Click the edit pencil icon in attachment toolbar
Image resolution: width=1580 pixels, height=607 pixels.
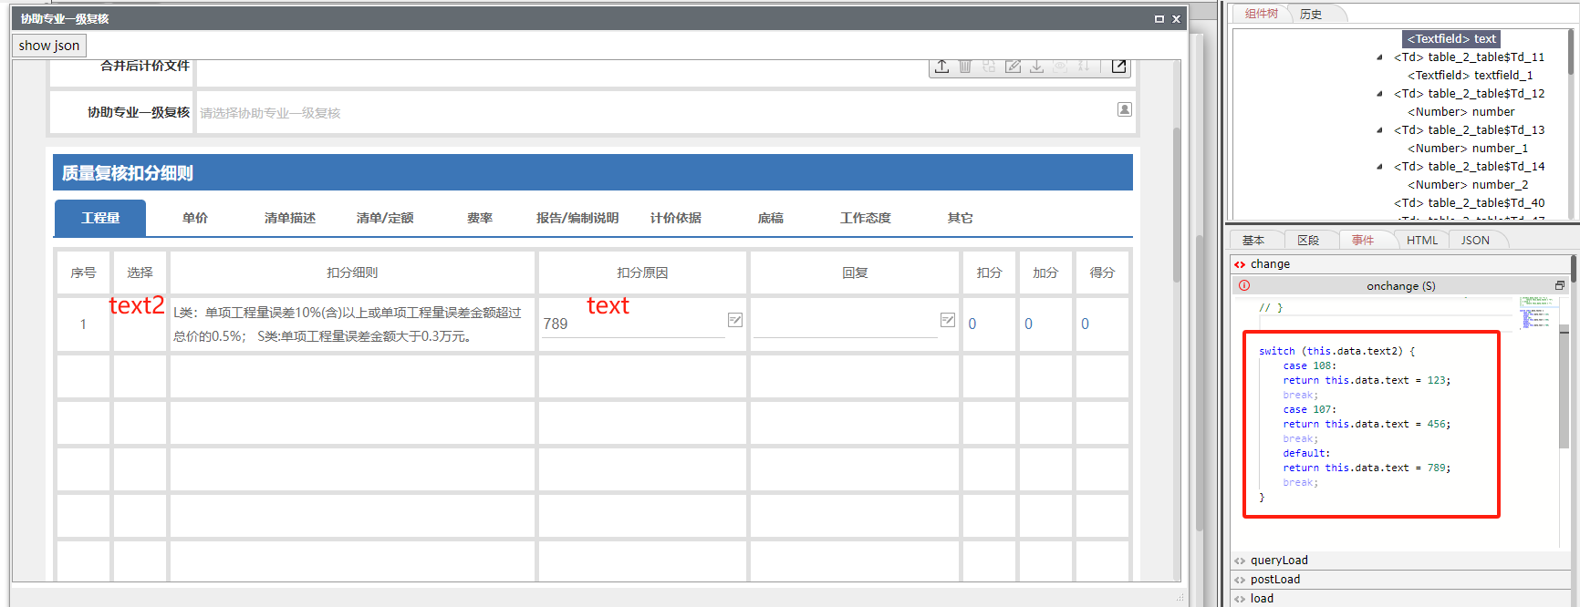point(1013,67)
